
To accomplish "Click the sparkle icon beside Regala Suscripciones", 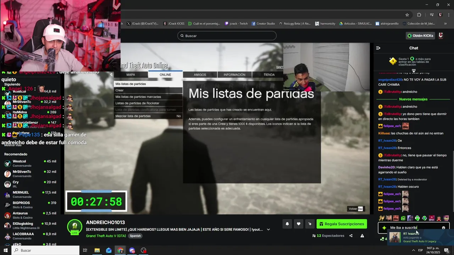I will pos(310,224).
